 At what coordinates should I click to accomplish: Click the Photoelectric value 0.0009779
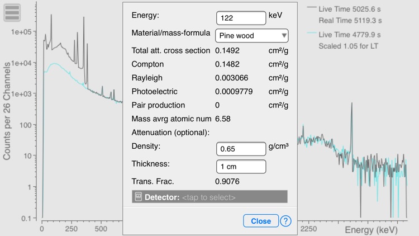(234, 92)
